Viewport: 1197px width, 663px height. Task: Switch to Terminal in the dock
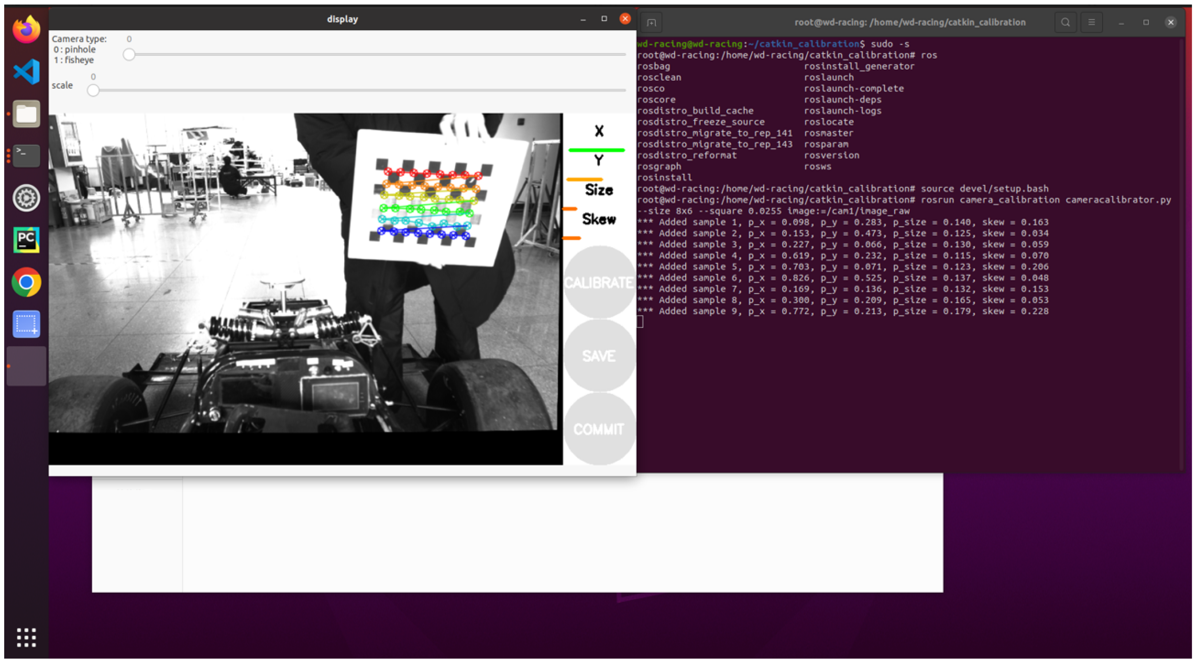tap(26, 156)
